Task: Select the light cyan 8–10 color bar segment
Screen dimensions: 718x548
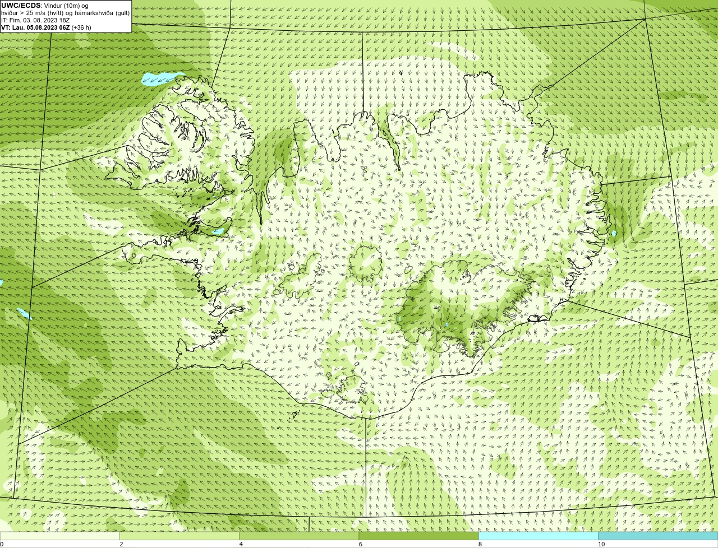Action: pyautogui.click(x=538, y=536)
